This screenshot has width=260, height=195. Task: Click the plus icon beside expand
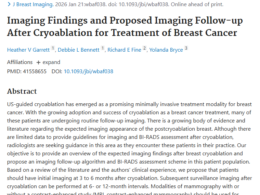point(38,63)
